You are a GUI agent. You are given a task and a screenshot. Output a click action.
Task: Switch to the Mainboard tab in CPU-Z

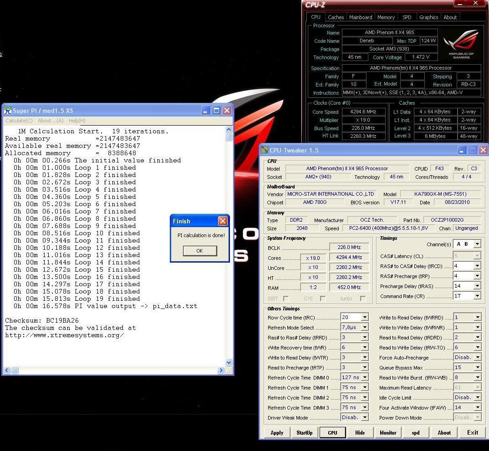361,17
